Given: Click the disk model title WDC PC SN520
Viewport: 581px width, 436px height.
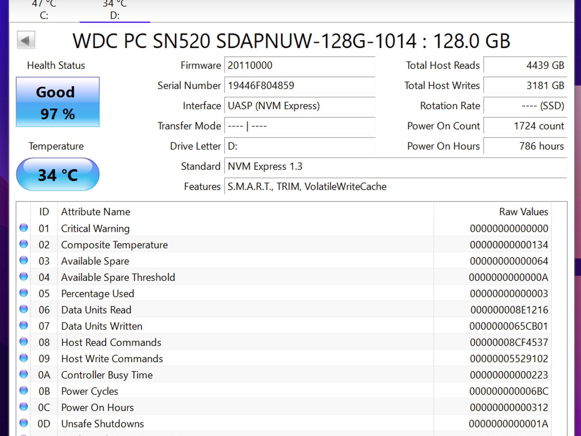Looking at the screenshot, I should click(291, 41).
